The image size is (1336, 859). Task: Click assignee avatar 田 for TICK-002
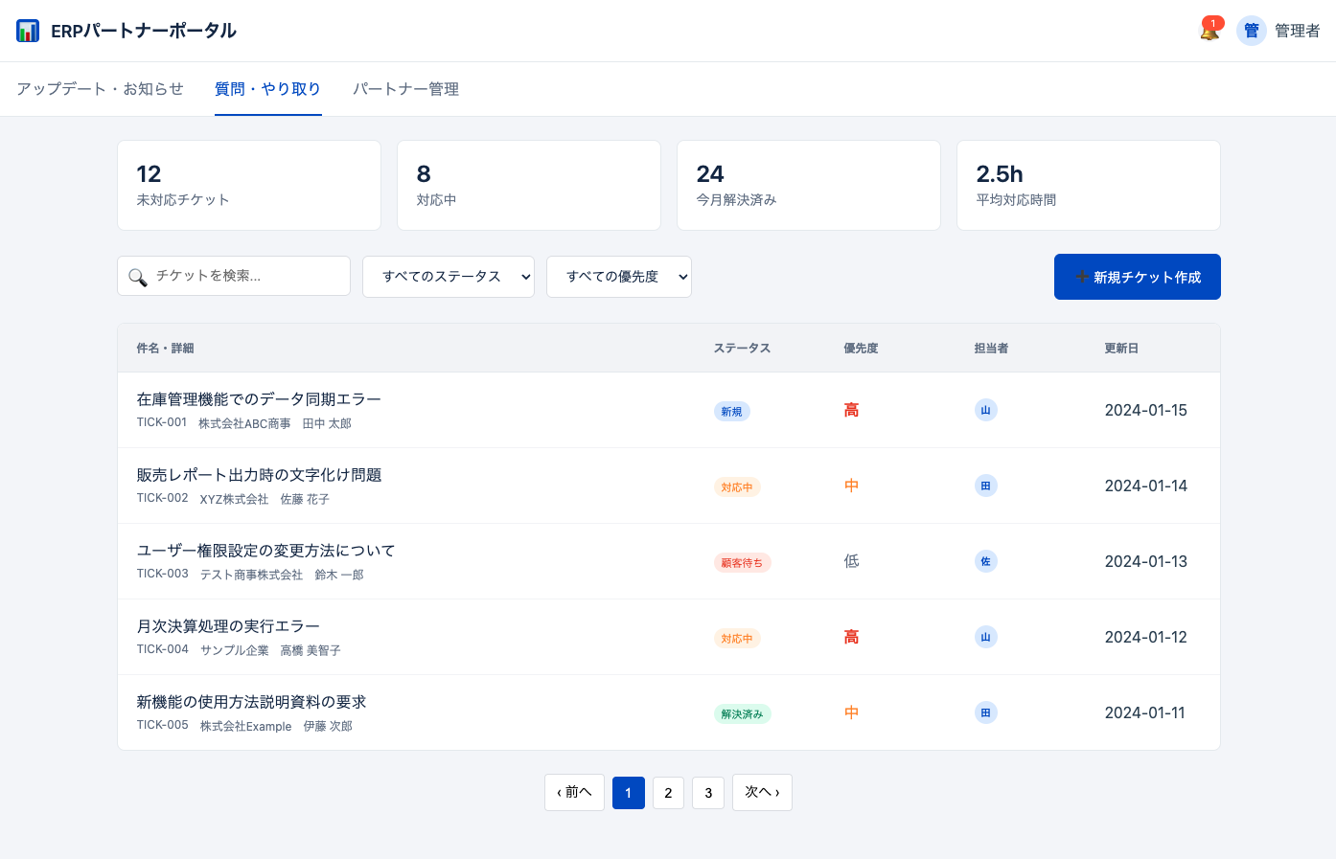985,486
